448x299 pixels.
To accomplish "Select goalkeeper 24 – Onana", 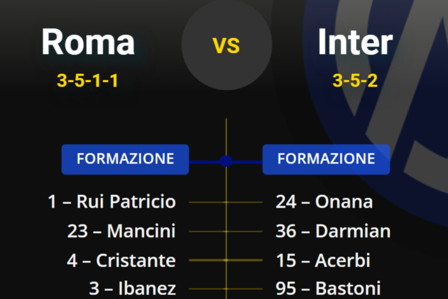I will click(x=324, y=202).
